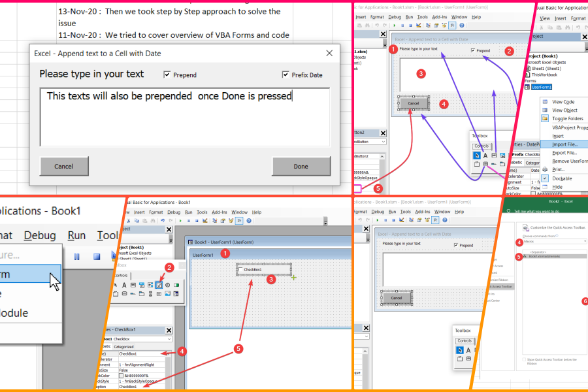Viewport: 588px width, 392px height.
Task: Pick the ListBox tool in the CheckBox1 editor Toolbox
Action: (150, 285)
